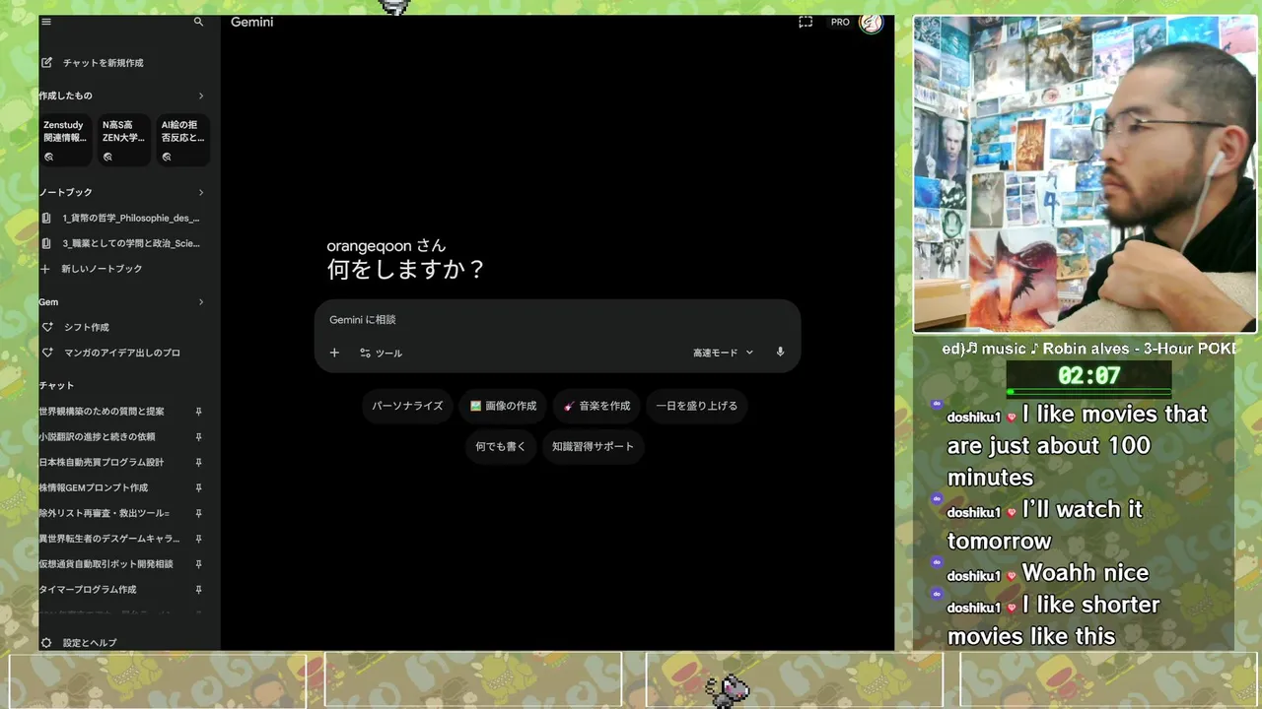The width and height of the screenshot is (1262, 709).
Task: Open the AI絵の拒否反応 card
Action: (183, 140)
